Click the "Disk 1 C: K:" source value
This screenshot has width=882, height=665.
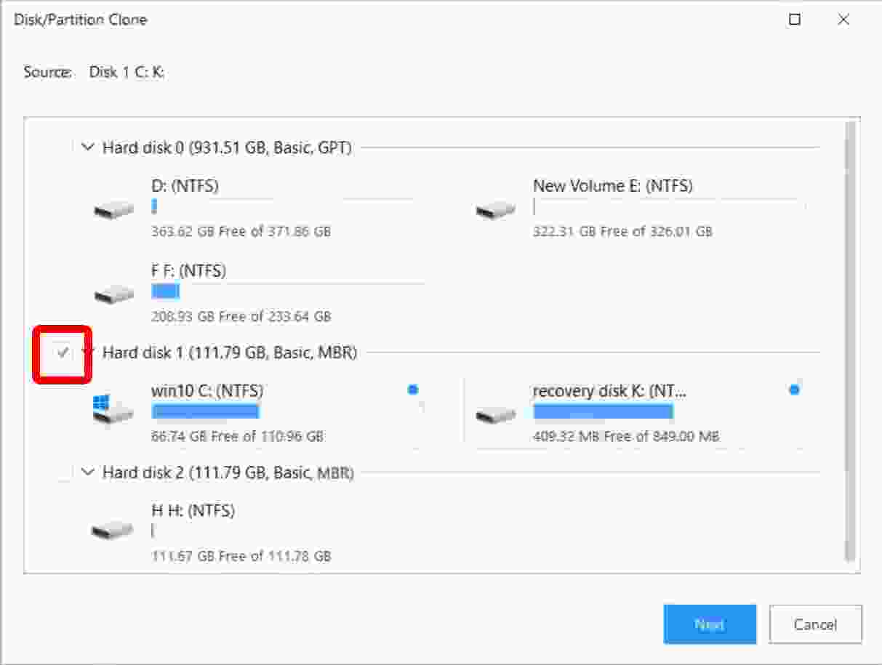127,72
